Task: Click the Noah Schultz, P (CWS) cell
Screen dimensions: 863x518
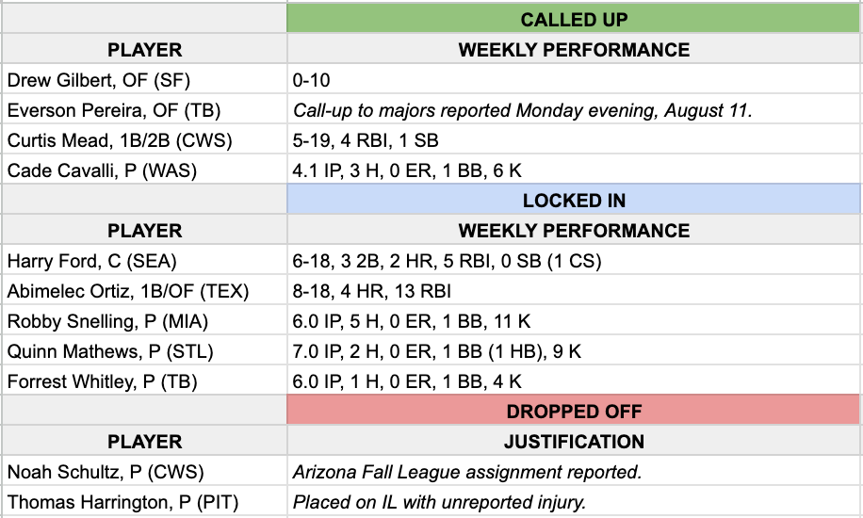Action: [144, 471]
